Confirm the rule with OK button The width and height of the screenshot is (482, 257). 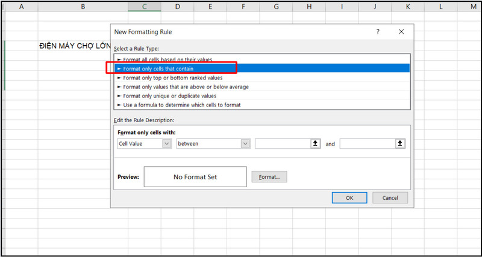349,197
